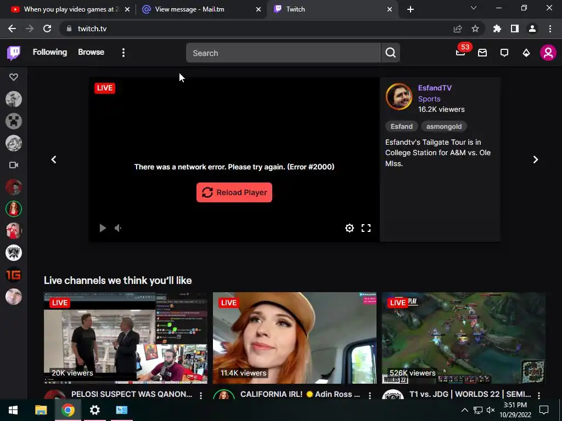Open the Twitch home logo

[x=14, y=53]
